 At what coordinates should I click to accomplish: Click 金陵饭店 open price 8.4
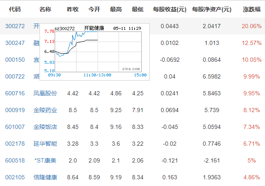(94, 127)
